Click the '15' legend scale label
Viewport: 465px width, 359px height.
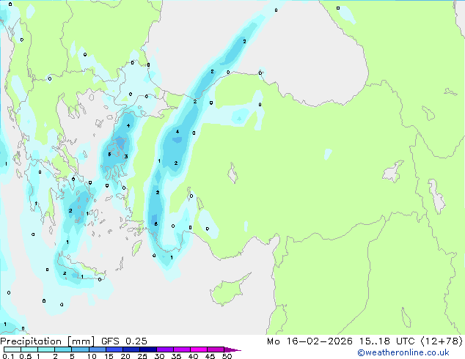pyautogui.click(x=109, y=356)
